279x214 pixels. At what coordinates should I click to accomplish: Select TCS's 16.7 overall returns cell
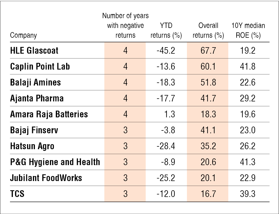point(208,194)
